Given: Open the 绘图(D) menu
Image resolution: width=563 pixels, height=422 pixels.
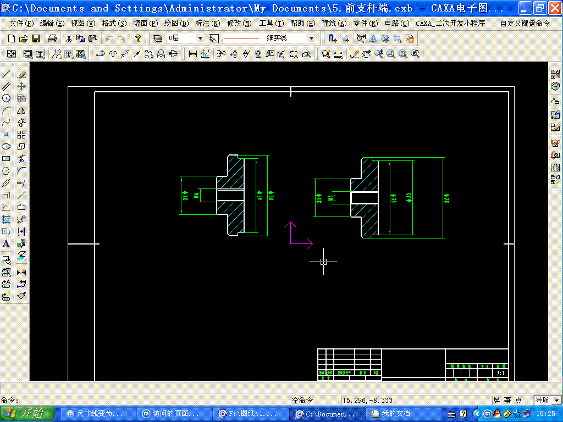Looking at the screenshot, I should [176, 23].
